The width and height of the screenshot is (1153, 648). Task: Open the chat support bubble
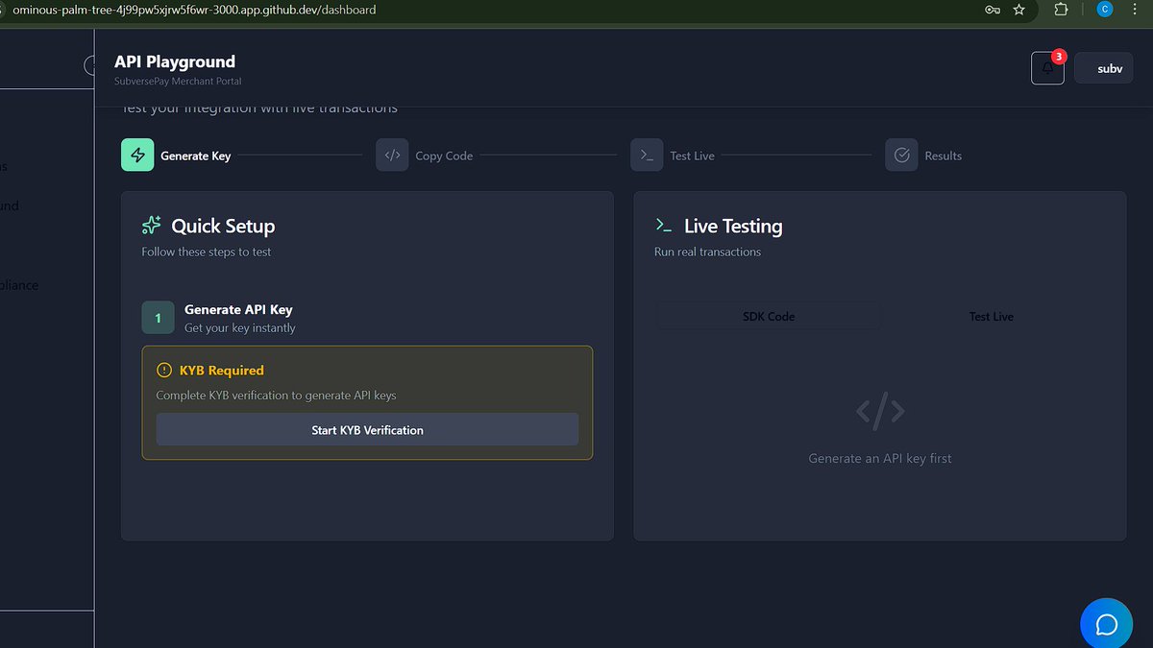point(1107,624)
